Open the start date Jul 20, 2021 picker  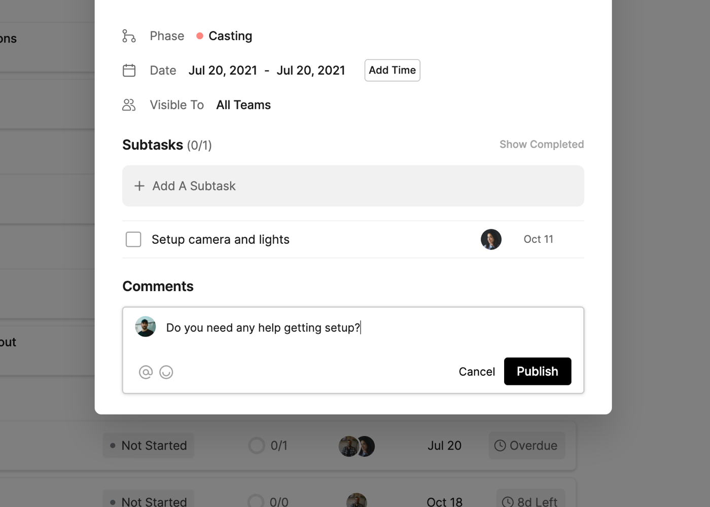click(223, 70)
